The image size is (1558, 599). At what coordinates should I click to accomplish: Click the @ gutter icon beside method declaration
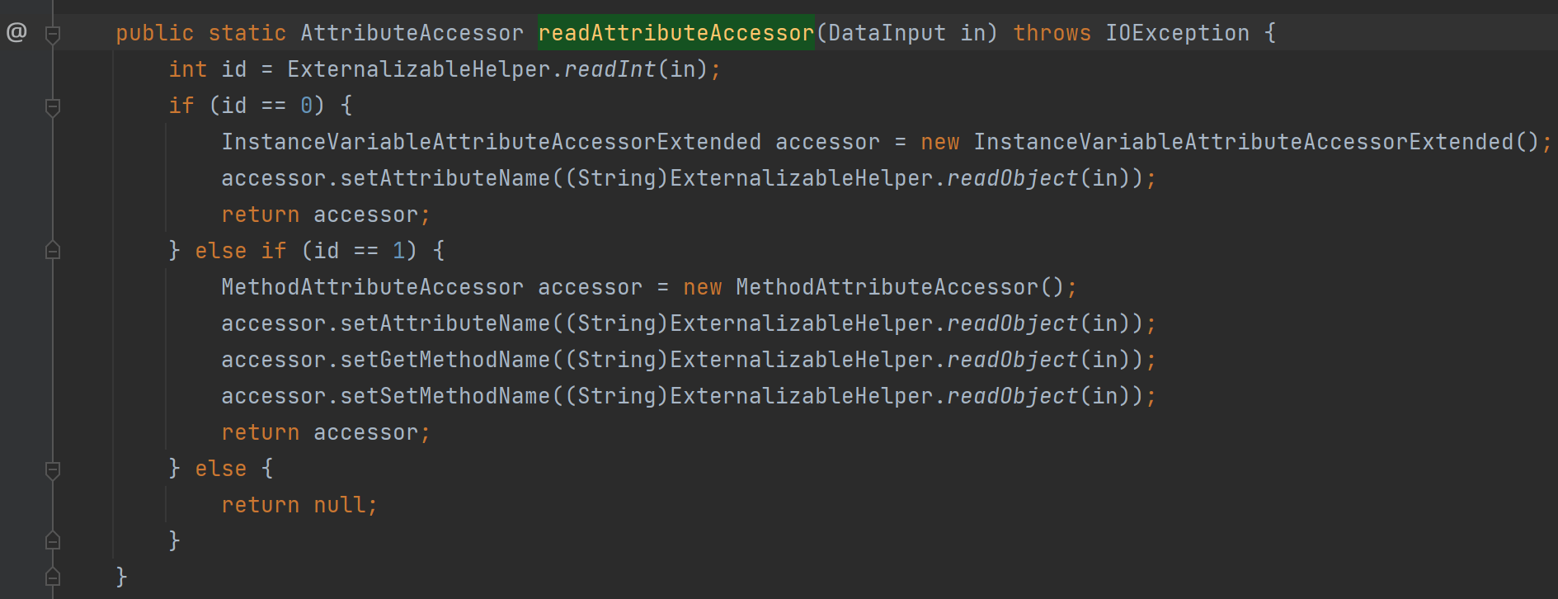pos(16,33)
